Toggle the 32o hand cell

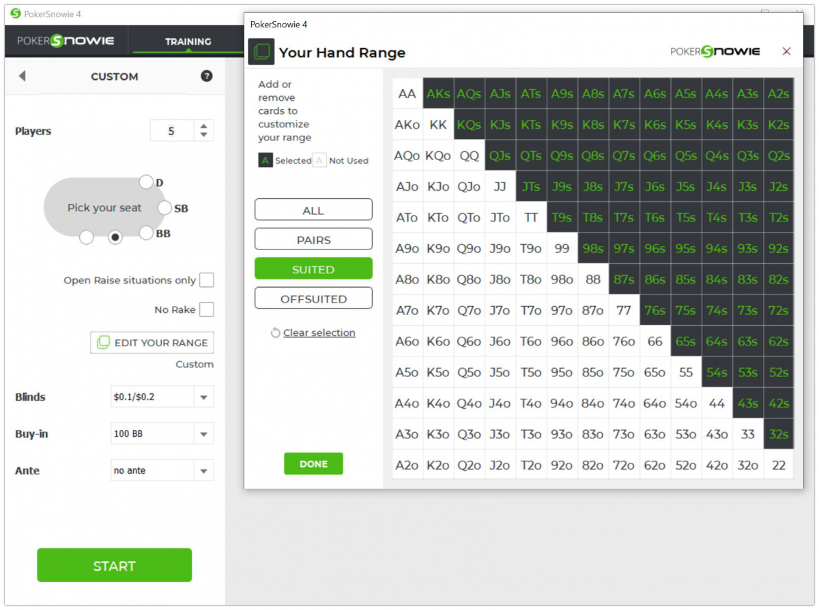747,465
